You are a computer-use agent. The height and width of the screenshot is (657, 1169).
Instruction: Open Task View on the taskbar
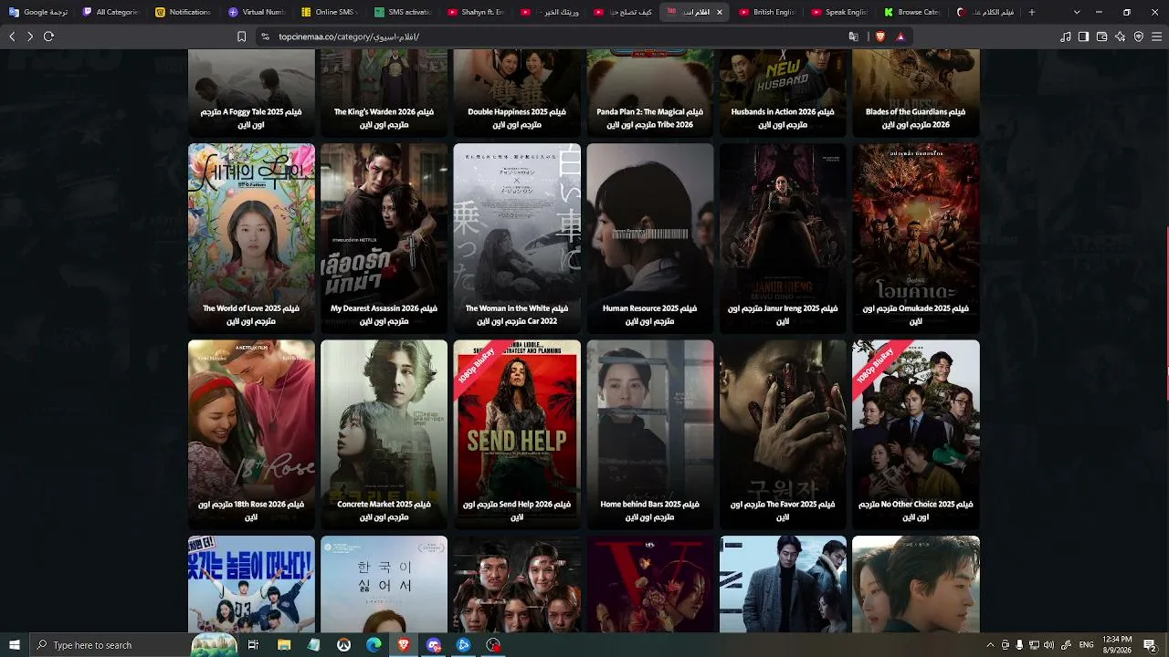click(253, 645)
